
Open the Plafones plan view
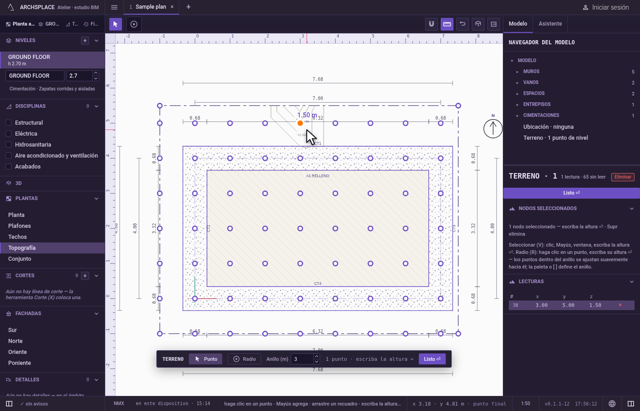pyautogui.click(x=53, y=226)
